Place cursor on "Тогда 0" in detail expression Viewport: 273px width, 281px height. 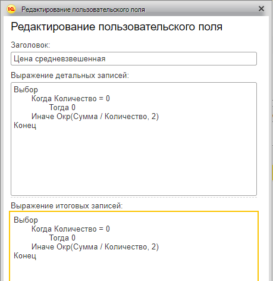click(62, 108)
